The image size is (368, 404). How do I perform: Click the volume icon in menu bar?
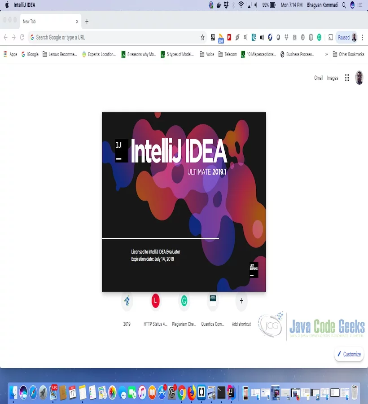pos(256,5)
